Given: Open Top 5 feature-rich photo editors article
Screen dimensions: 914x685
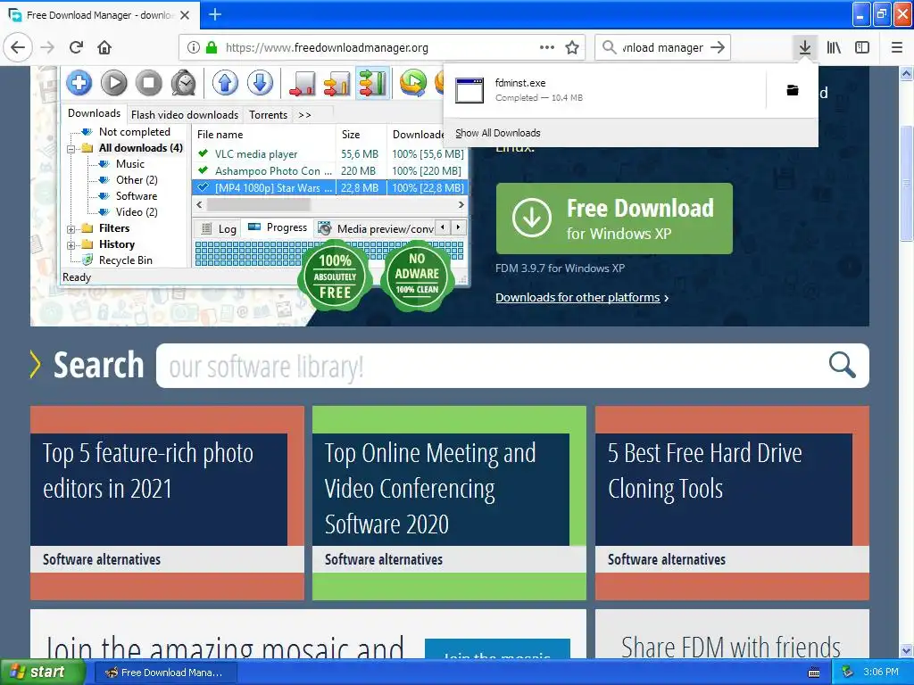Looking at the screenshot, I should tap(148, 471).
